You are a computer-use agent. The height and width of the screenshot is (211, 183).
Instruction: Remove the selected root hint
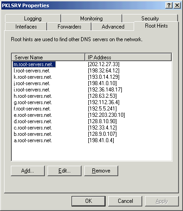[x=101, y=171]
